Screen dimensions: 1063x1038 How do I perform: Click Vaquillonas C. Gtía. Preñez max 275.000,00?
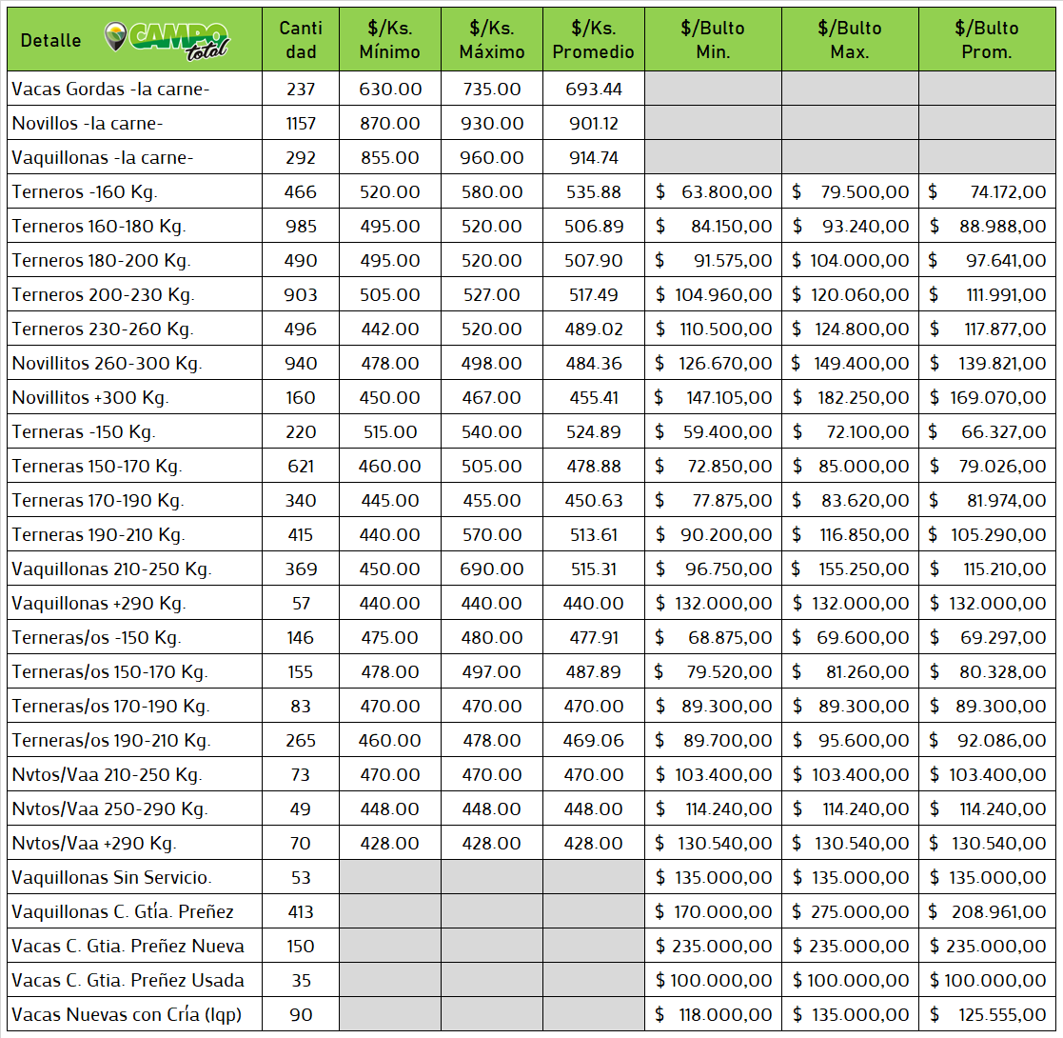tap(850, 912)
